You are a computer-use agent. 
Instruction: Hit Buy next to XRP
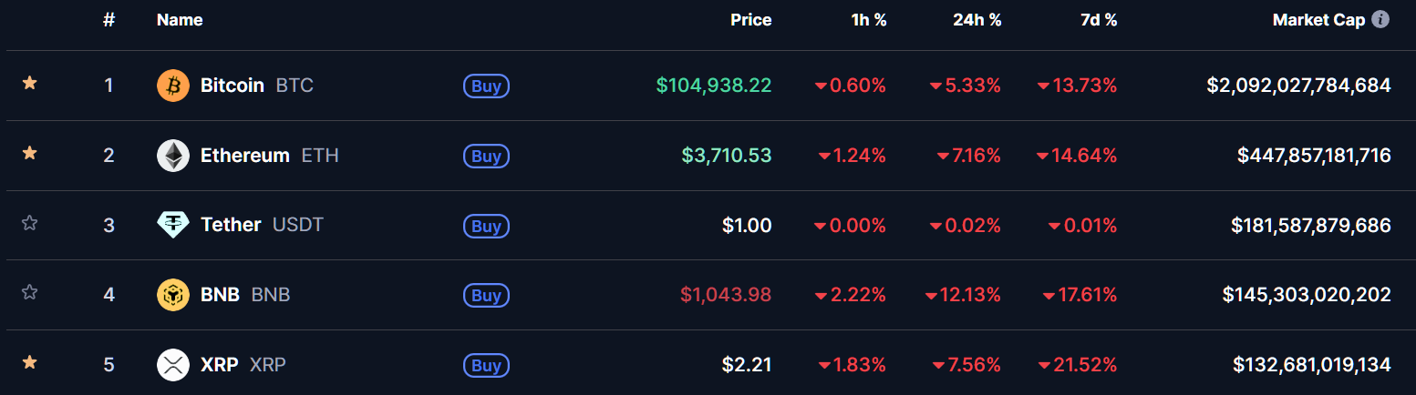tap(486, 365)
